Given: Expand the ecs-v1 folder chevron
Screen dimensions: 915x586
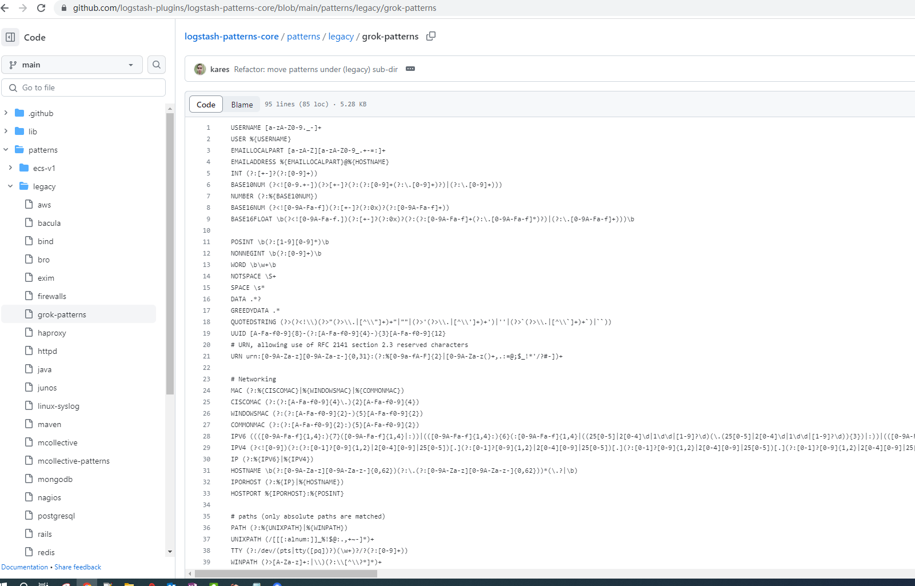Looking at the screenshot, I should (x=10, y=168).
